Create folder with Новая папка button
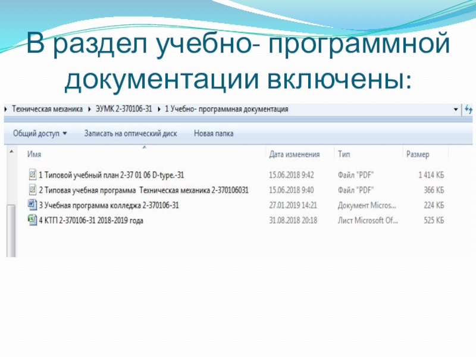The image size is (476, 357). pyautogui.click(x=214, y=133)
